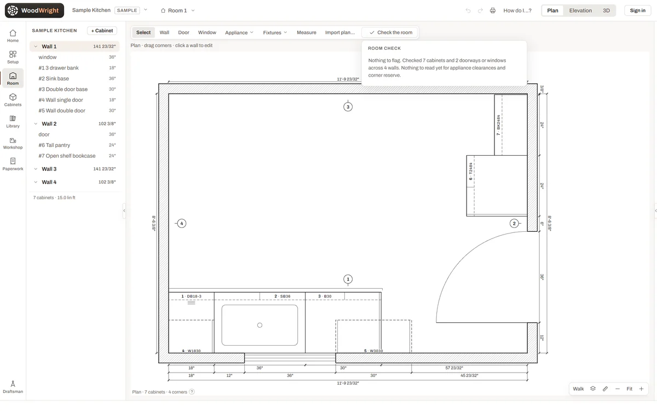Select the Room sidebar icon
Image resolution: width=657 pixels, height=411 pixels.
(x=13, y=78)
